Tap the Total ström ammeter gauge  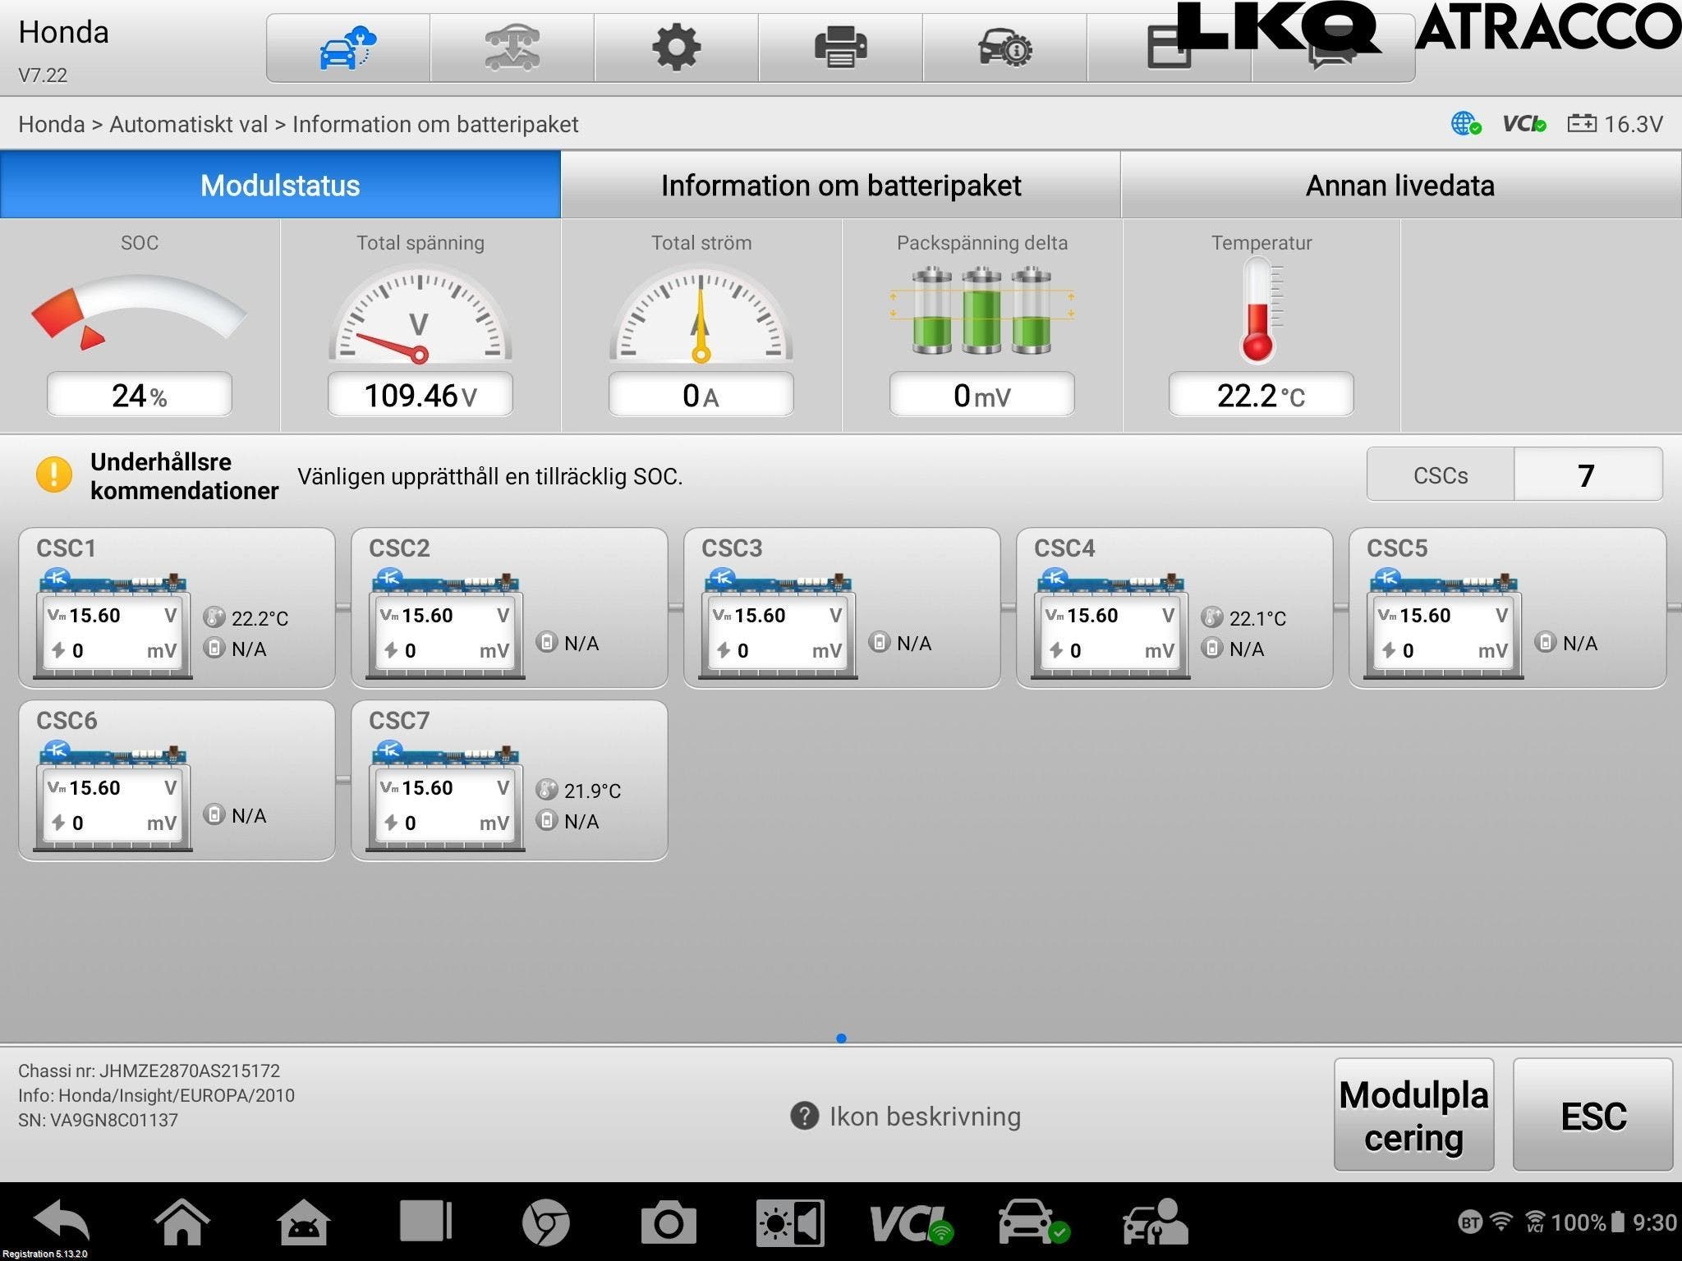click(701, 313)
